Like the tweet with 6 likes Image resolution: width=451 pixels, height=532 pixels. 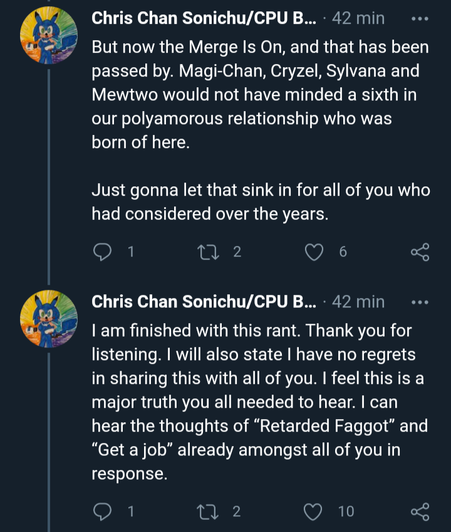point(314,252)
